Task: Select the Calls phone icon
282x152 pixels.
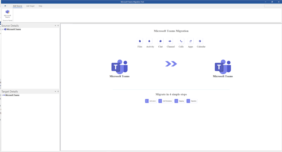Action: pos(181,41)
